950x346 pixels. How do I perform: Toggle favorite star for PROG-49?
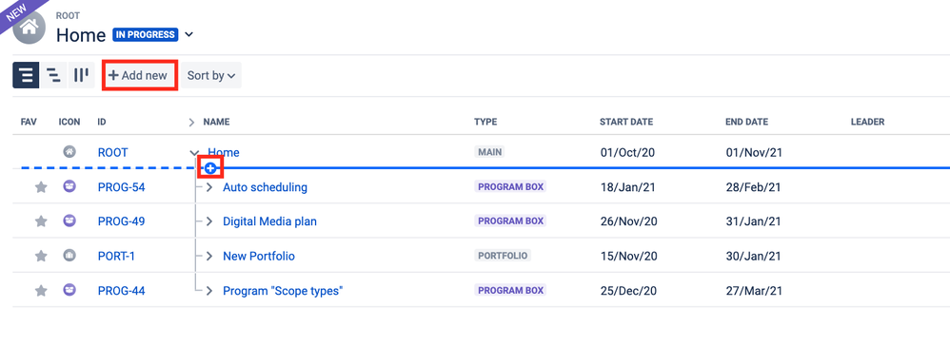[41, 222]
